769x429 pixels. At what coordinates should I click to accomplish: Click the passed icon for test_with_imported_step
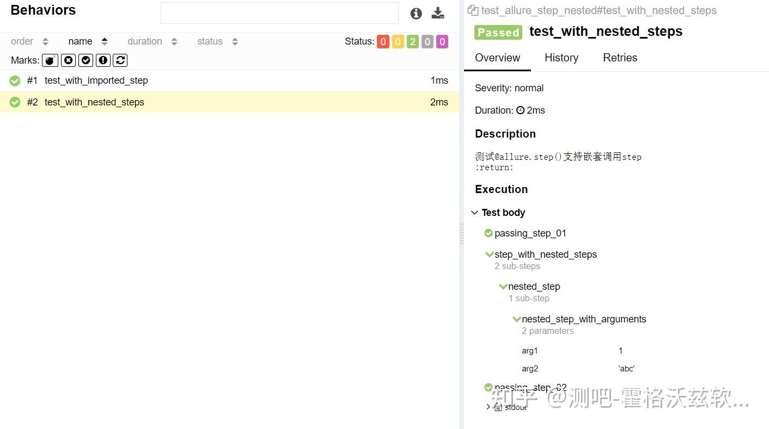click(15, 80)
